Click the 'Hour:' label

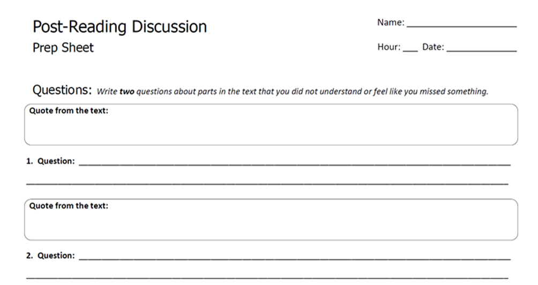389,47
